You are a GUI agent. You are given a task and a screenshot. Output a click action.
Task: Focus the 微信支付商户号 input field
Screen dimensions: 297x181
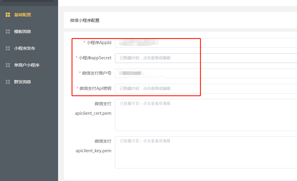206,73
